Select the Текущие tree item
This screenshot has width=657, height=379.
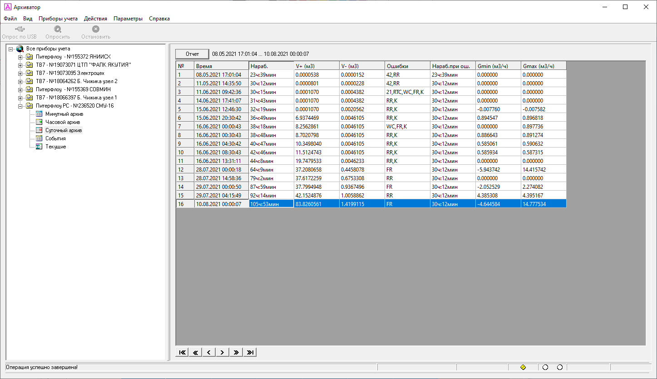click(x=56, y=147)
